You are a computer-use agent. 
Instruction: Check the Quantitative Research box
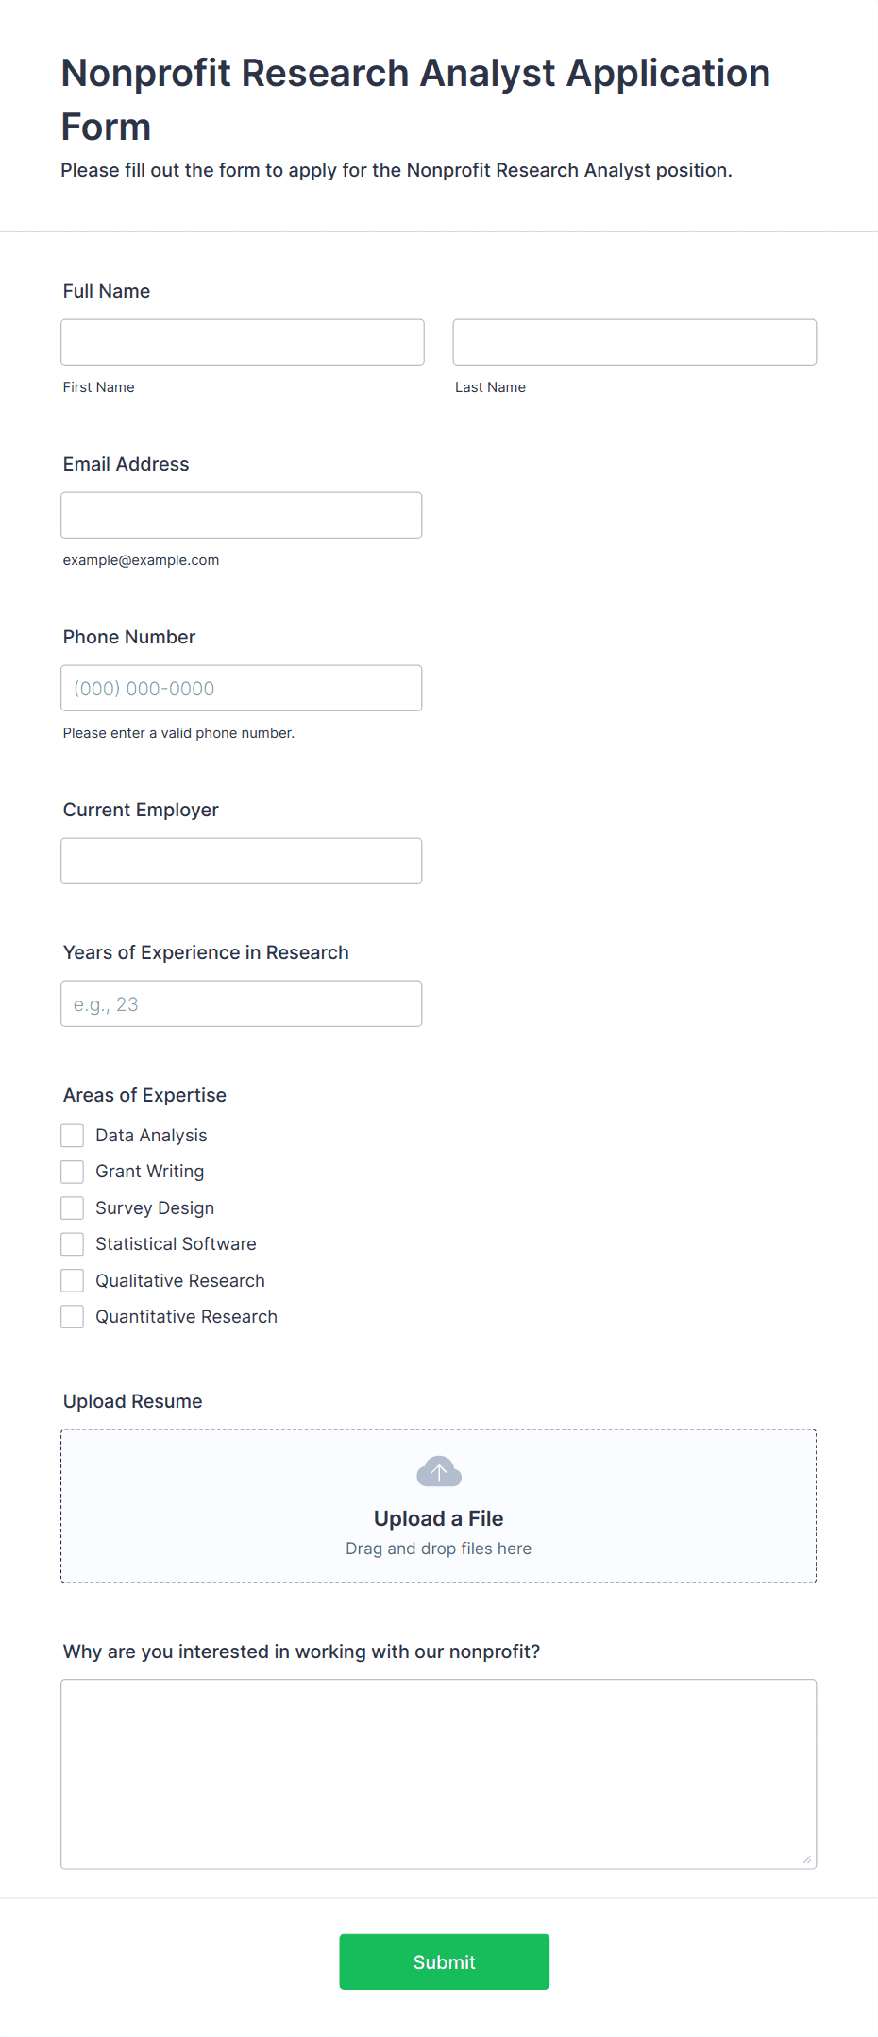pos(73,1316)
